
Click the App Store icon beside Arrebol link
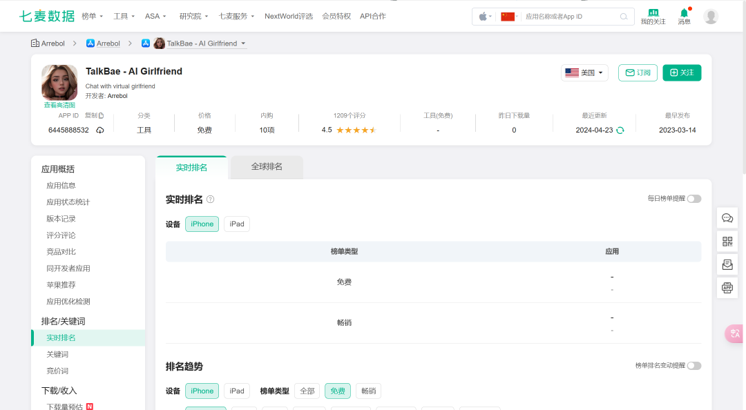tap(90, 43)
